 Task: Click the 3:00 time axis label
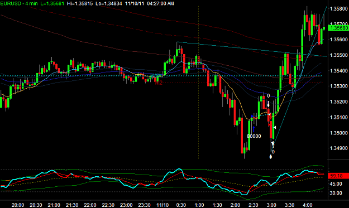click(271, 205)
